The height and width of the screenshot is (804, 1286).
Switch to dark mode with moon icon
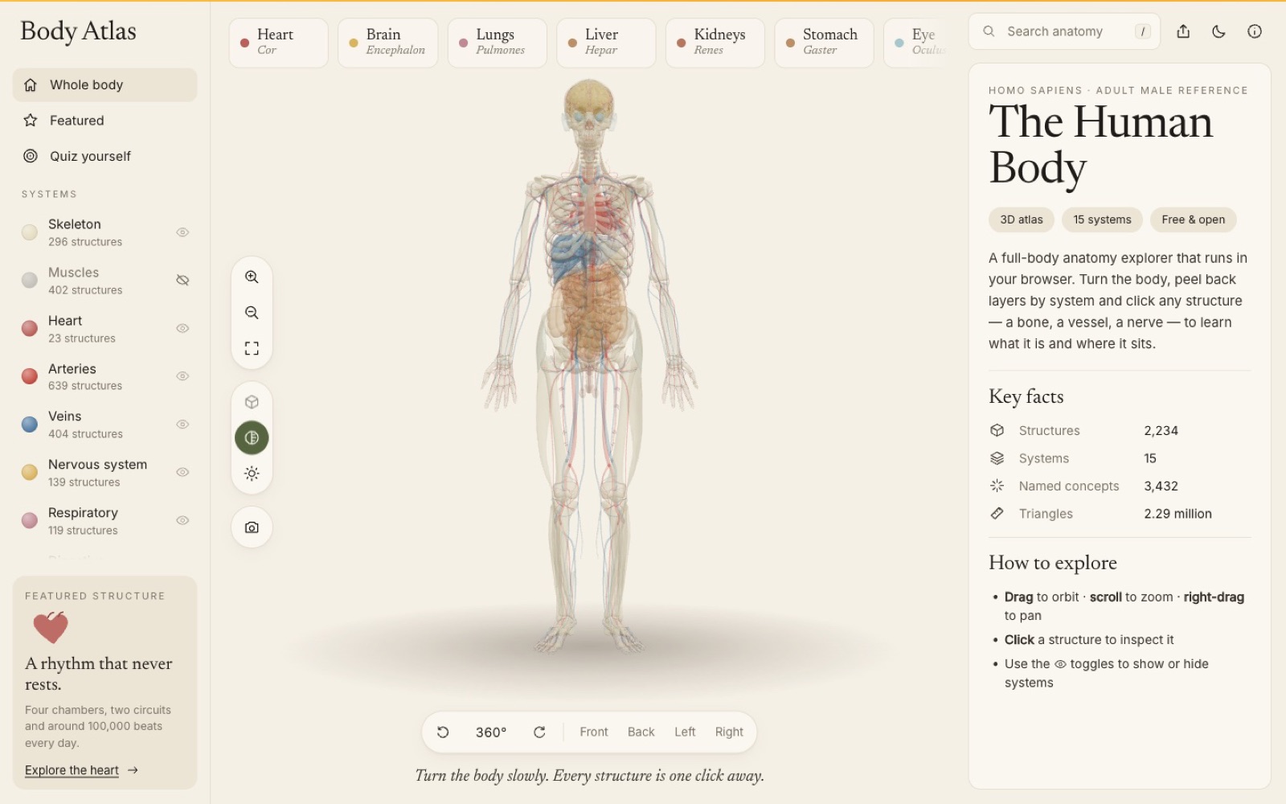pos(1218,31)
